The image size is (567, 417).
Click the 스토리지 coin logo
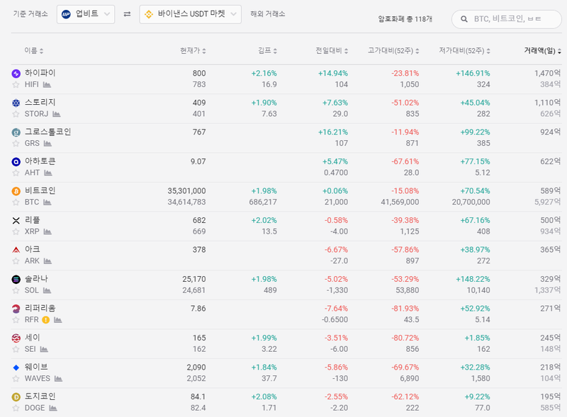[16, 103]
